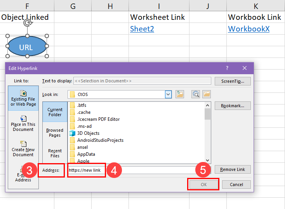Click the Up One Folder icon
The image size is (285, 209).
[179, 94]
